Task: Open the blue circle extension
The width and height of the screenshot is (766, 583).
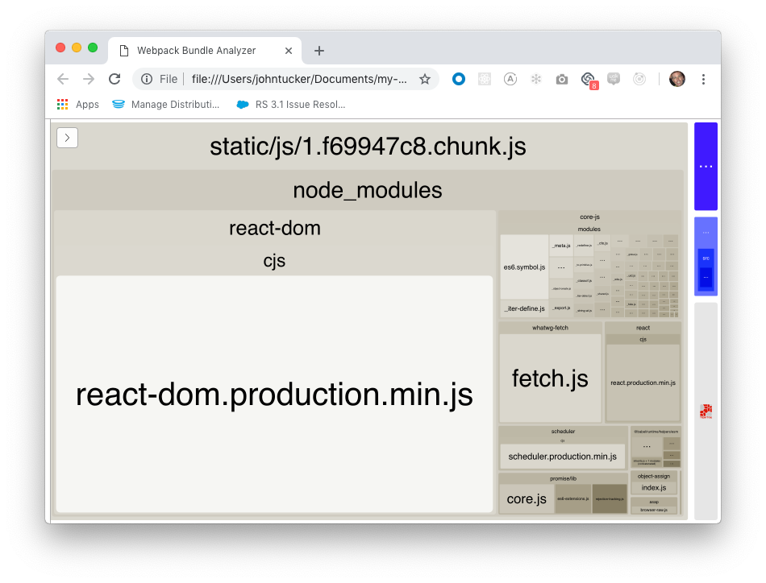Action: coord(458,79)
